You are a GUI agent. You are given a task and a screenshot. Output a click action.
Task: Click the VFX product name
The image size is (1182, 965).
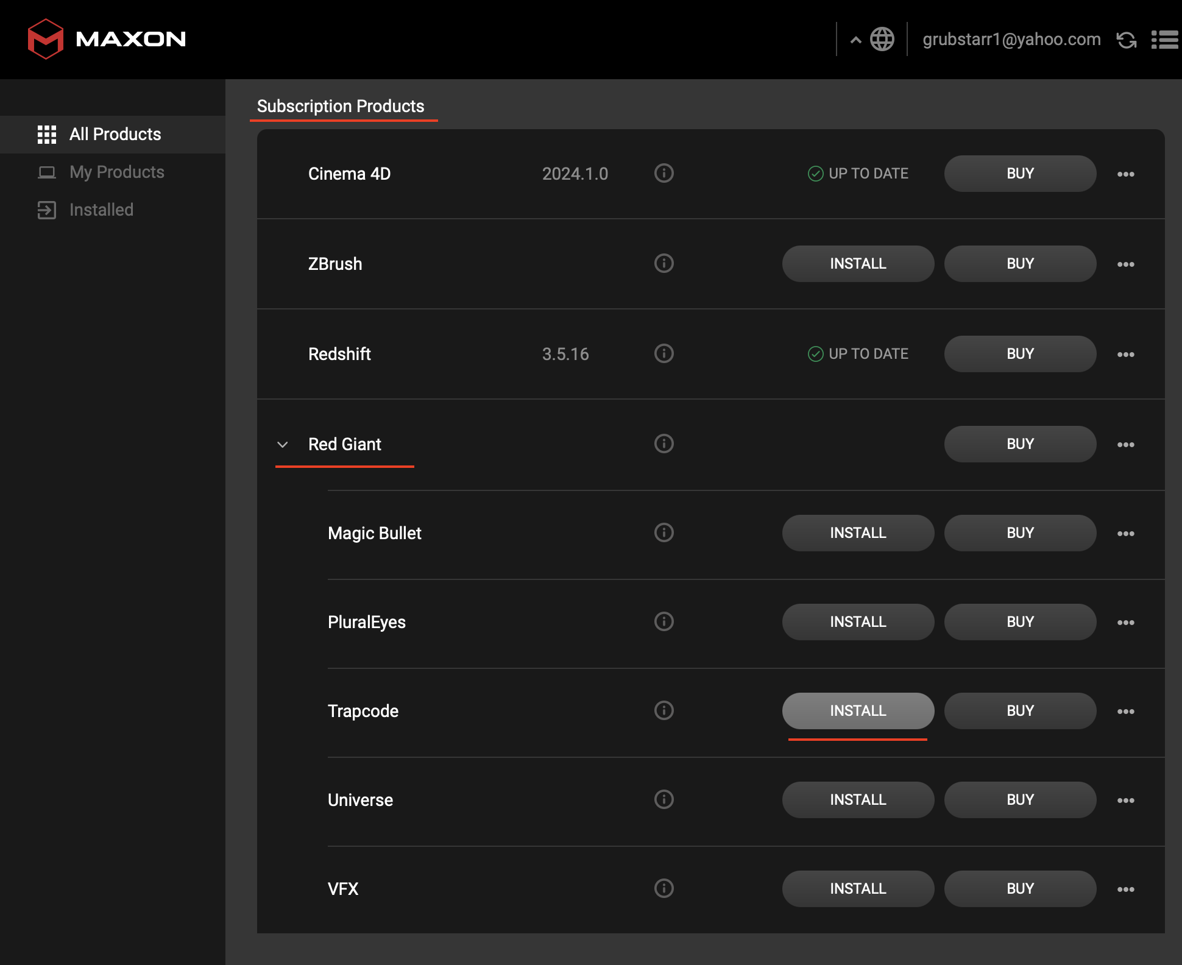point(343,889)
